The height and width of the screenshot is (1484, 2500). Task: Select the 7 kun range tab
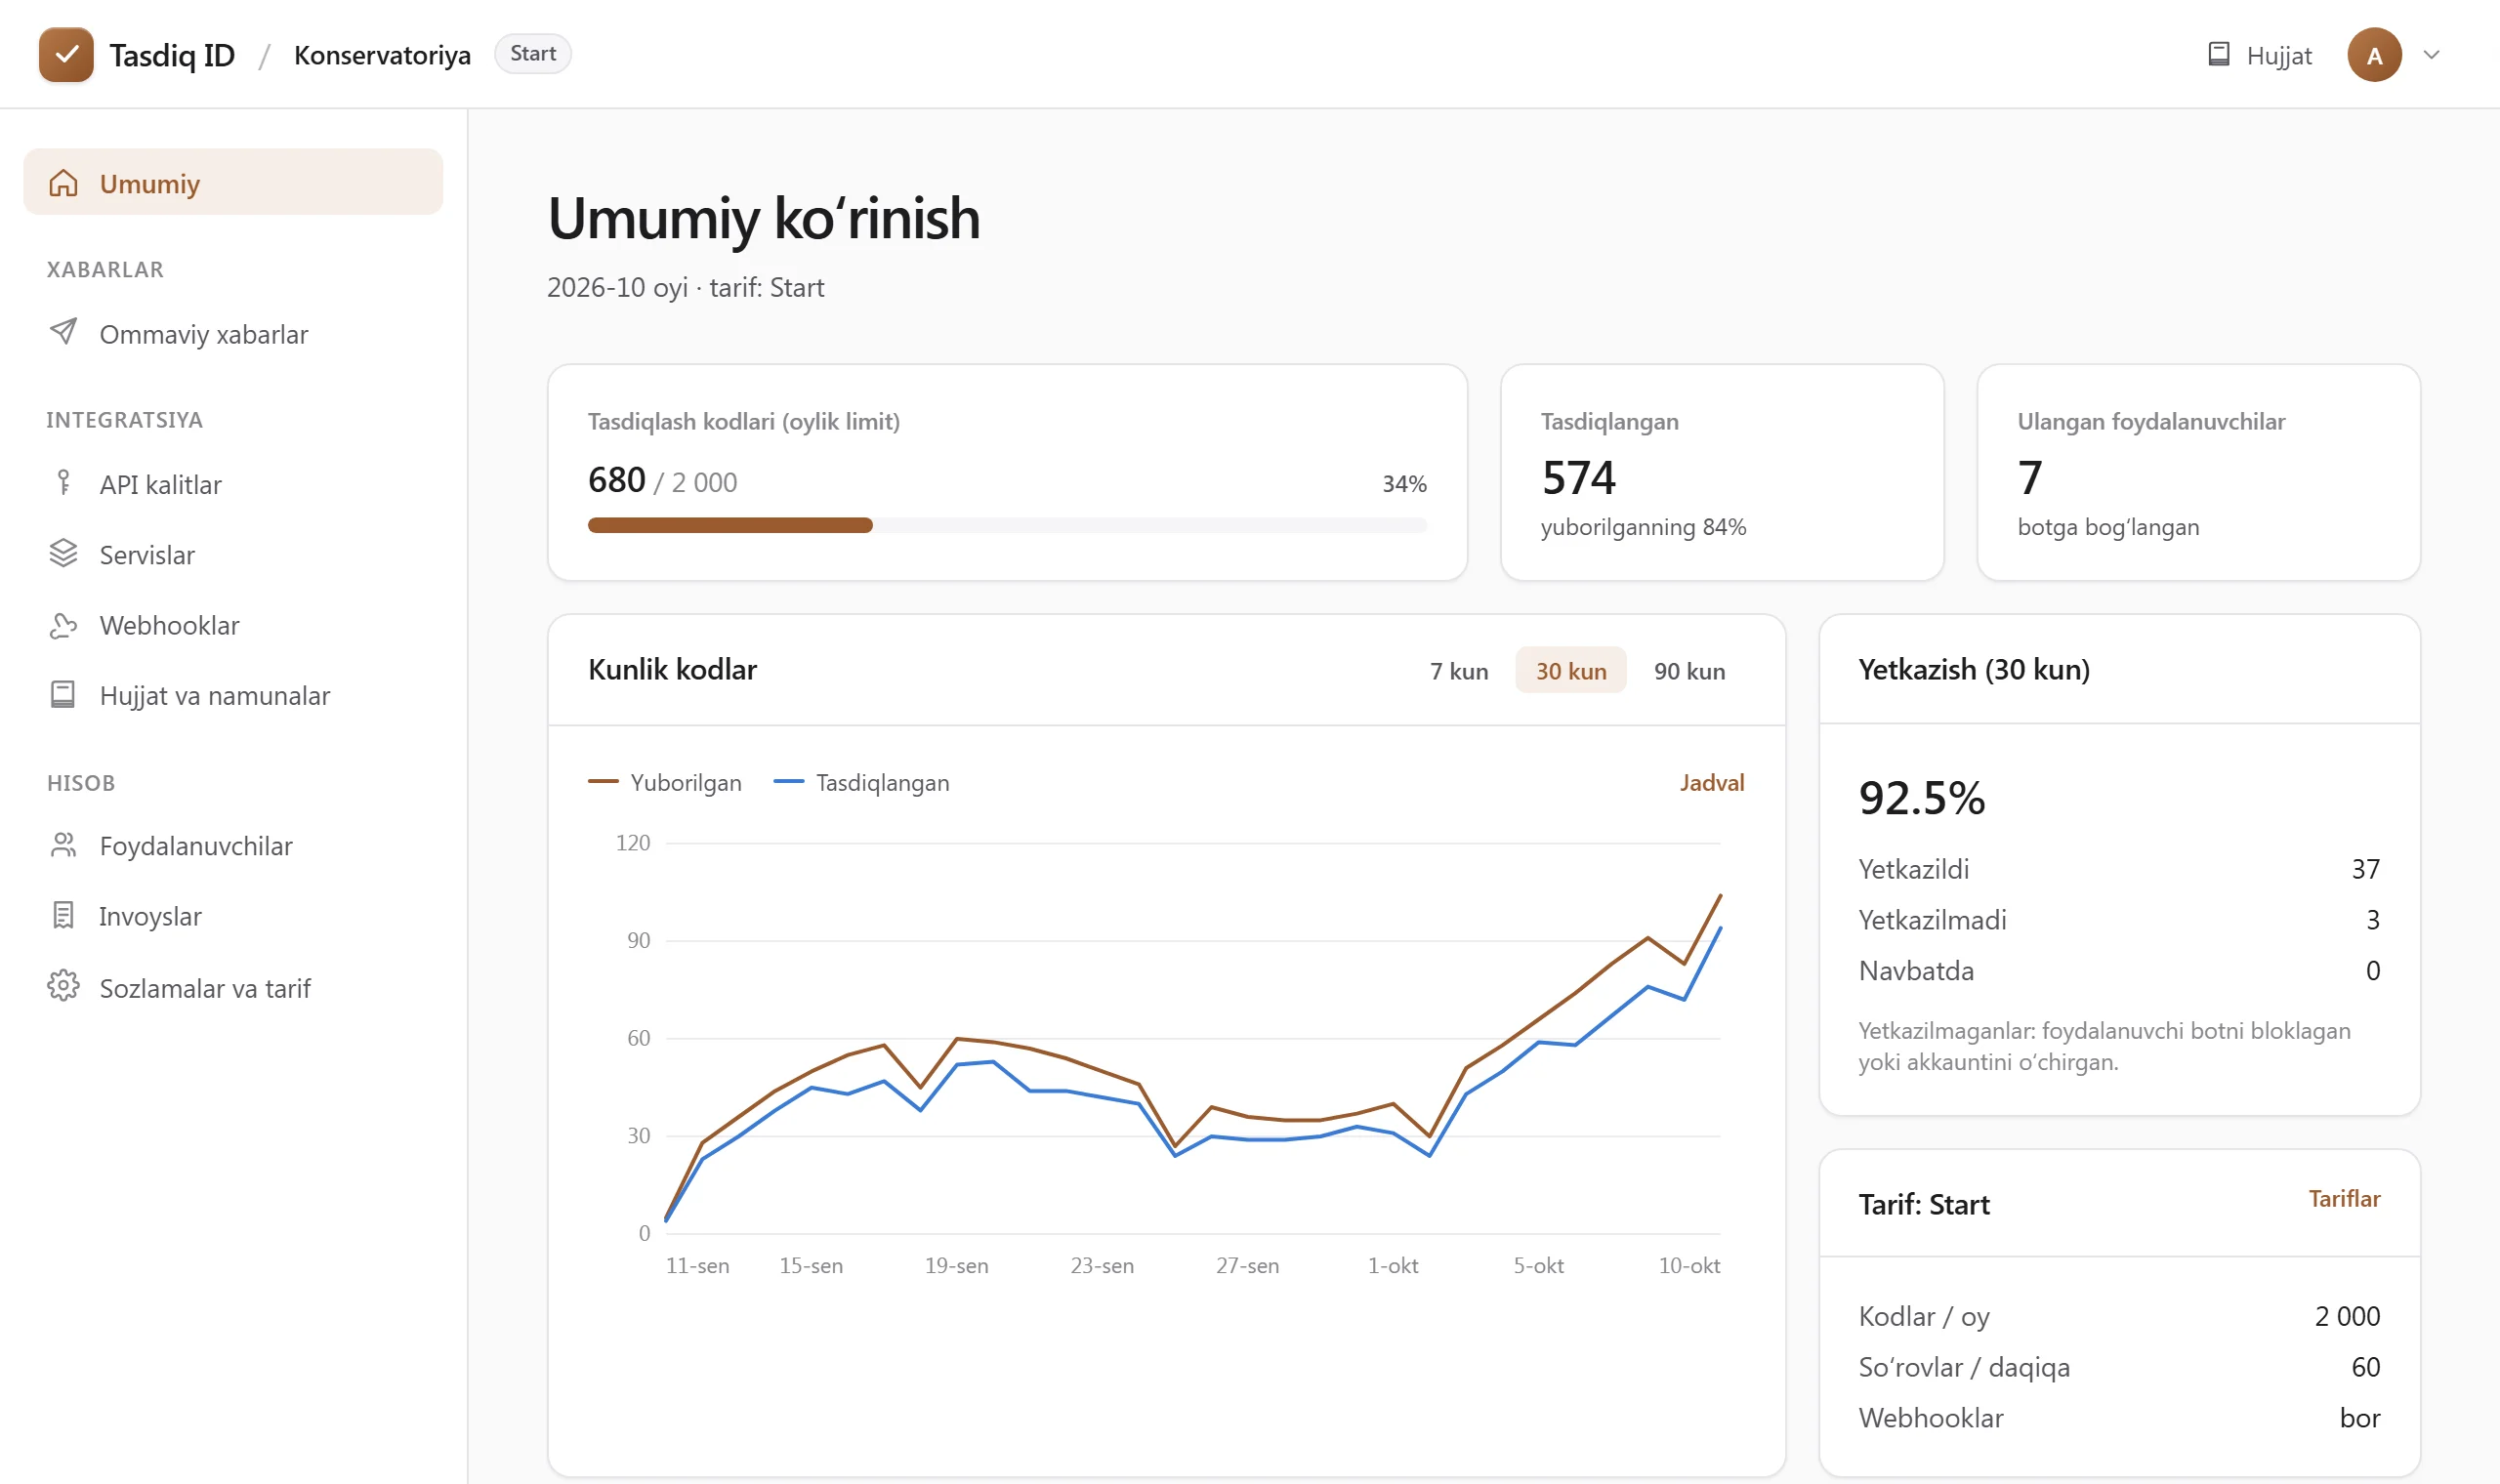1459,671
